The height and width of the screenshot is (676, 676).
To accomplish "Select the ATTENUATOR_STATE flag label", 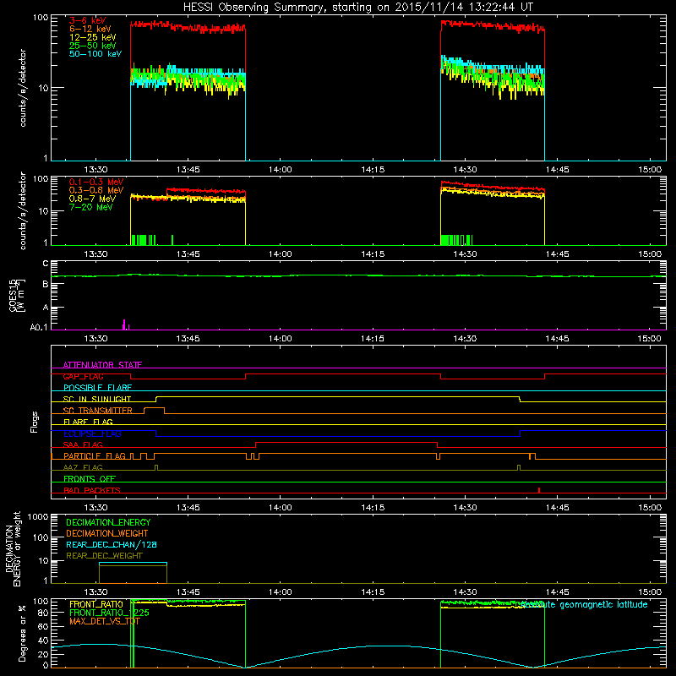I will [102, 365].
